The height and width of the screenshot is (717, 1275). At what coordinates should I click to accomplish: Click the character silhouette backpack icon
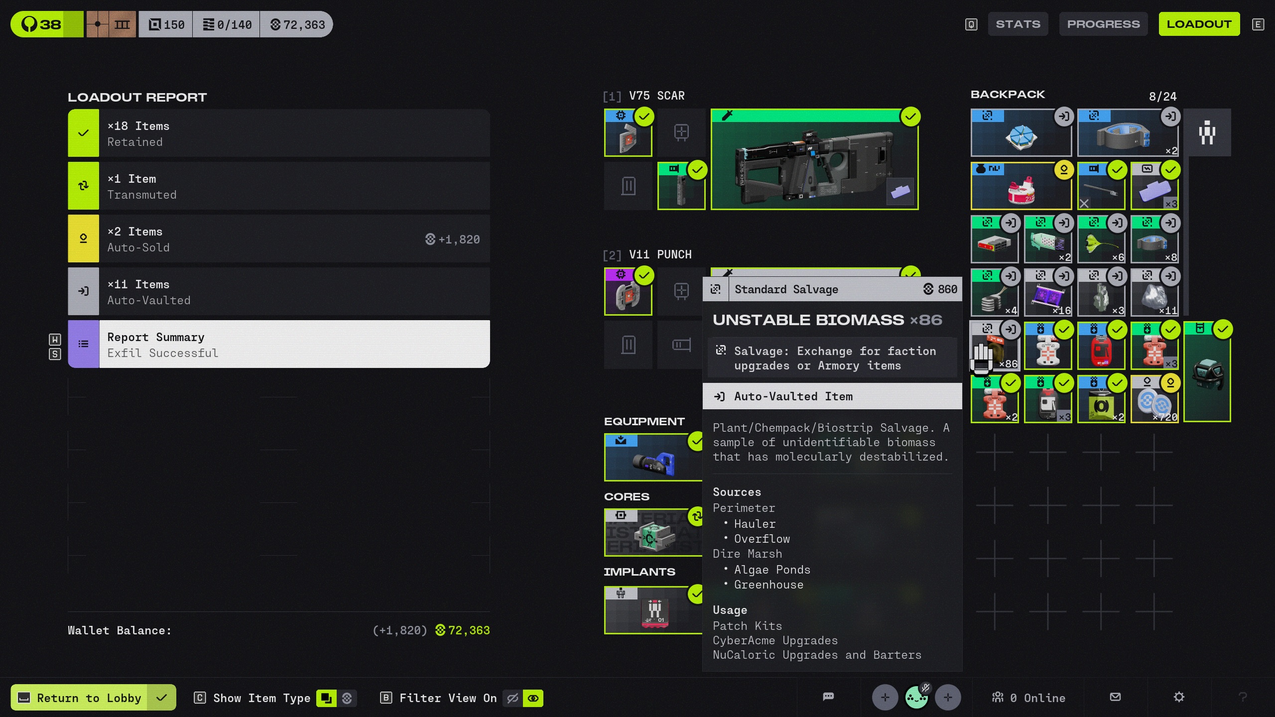pos(1207,133)
